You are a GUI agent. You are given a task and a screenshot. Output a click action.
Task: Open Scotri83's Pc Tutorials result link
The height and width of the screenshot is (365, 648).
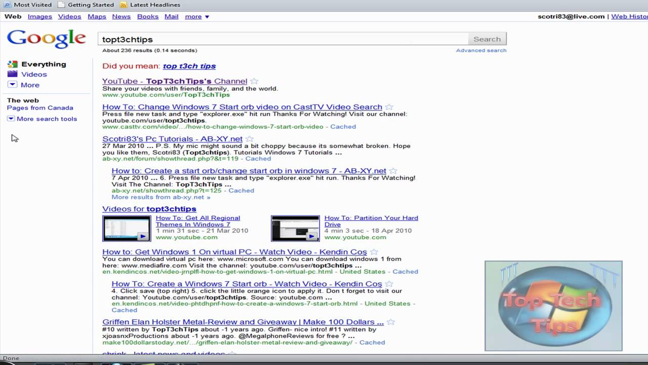(173, 139)
